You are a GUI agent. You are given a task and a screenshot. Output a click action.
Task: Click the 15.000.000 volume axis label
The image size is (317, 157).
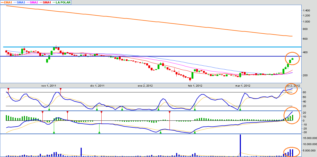point(309,138)
